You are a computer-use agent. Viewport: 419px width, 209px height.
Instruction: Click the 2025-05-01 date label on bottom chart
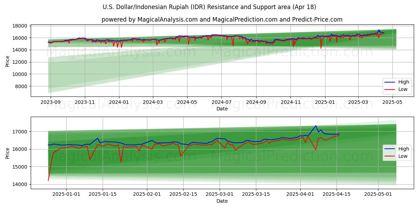[x=378, y=194]
